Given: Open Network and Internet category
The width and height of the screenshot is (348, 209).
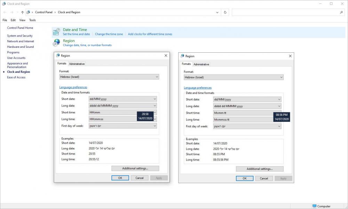Looking at the screenshot, I should coord(21,41).
